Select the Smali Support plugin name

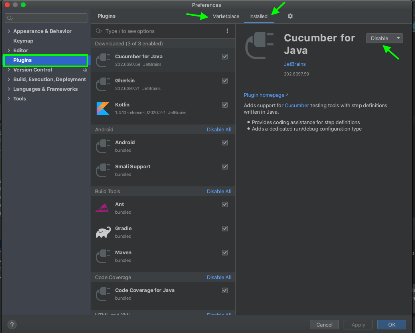(133, 166)
